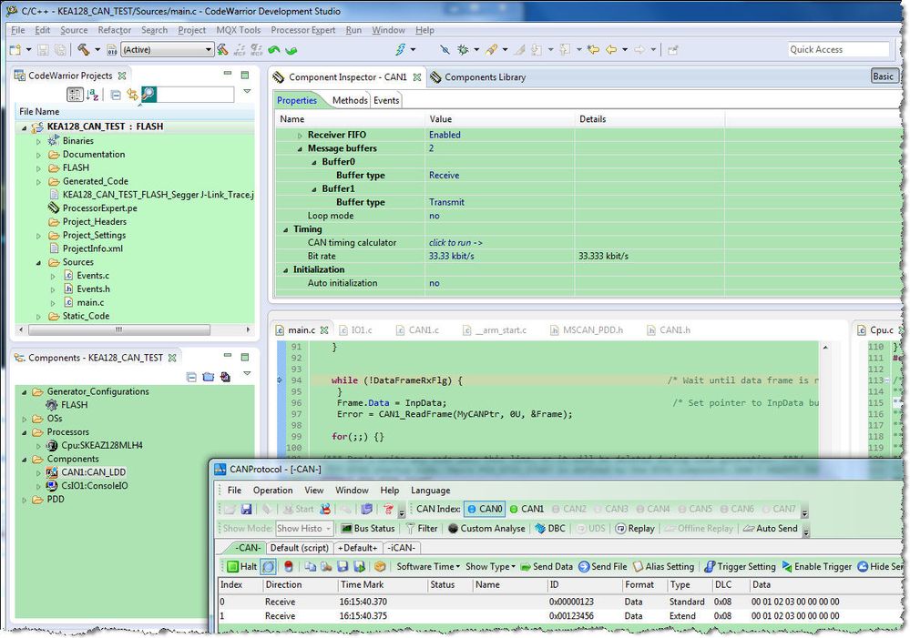Screen dimensions: 910x638
Task: Toggle the view mode icon in Projects toolbar
Action: (x=75, y=95)
